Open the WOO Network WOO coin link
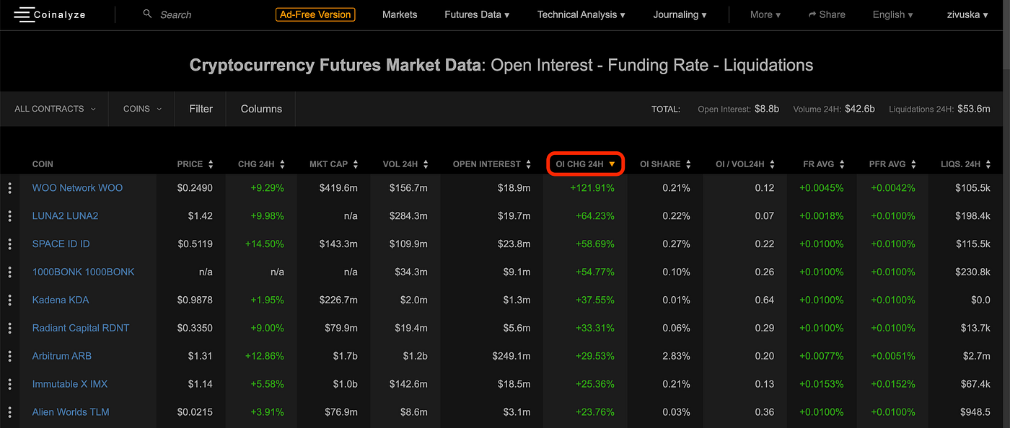The width and height of the screenshot is (1010, 428). 77,188
